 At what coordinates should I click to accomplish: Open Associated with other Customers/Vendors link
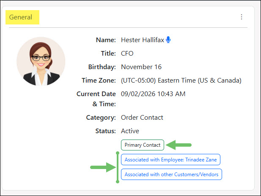171,174
